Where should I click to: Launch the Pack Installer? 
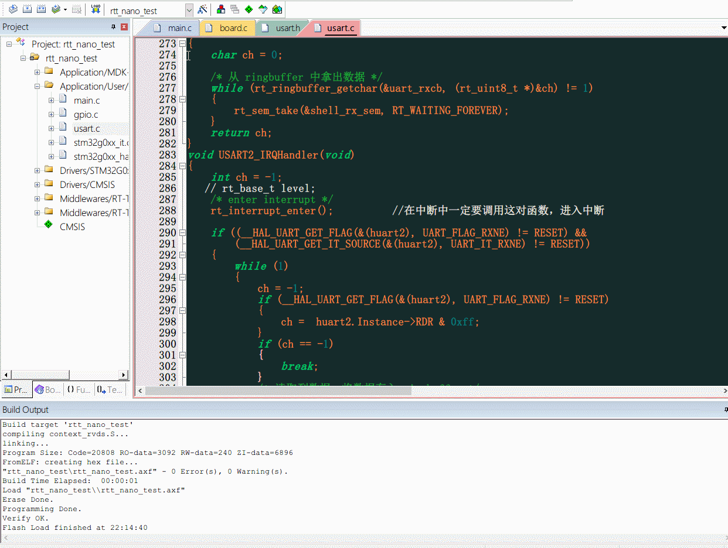tap(277, 9)
